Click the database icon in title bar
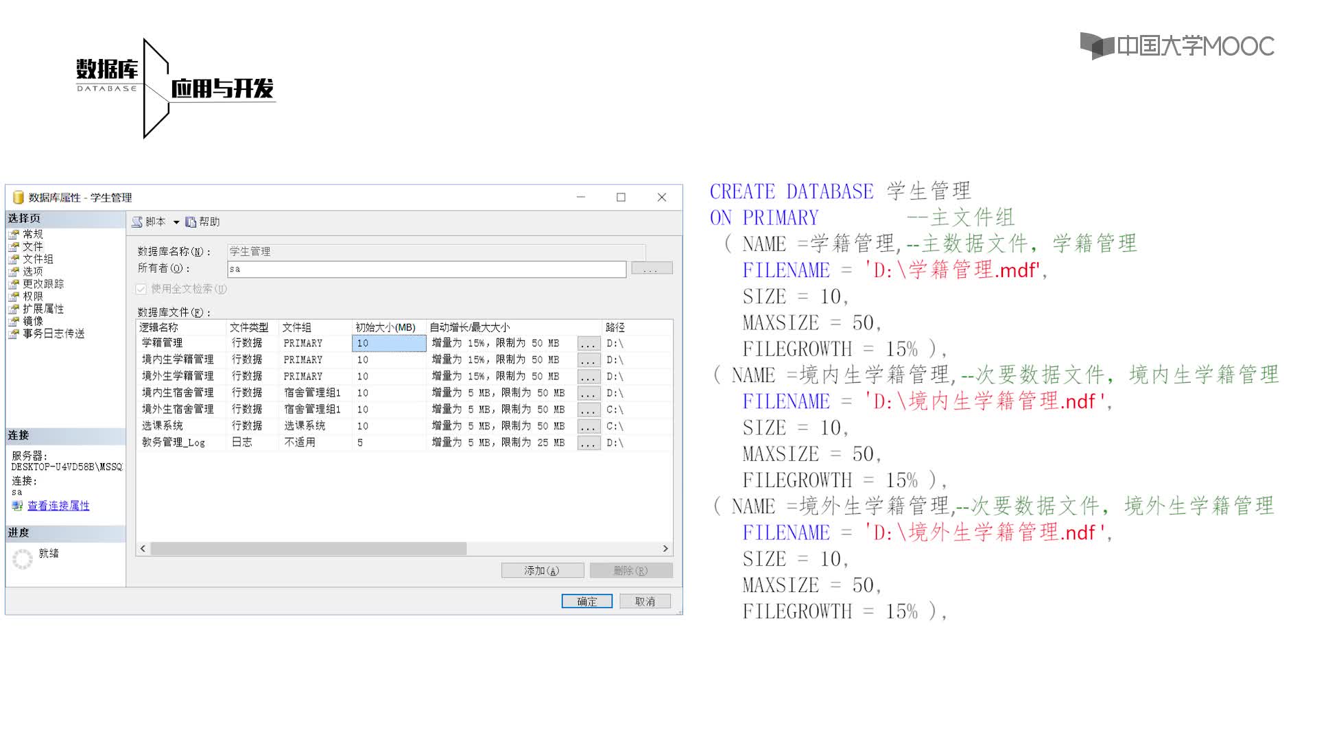1317x741 pixels. tap(19, 198)
